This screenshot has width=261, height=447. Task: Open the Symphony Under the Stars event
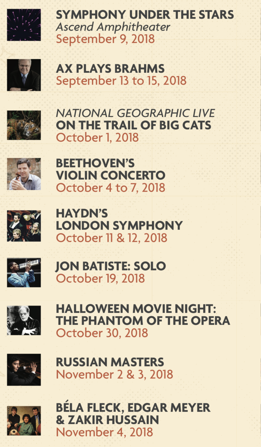coord(144,15)
